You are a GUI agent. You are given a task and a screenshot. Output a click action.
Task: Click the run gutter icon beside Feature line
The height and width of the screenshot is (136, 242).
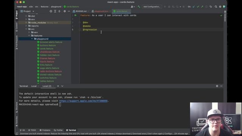click(x=76, y=15)
